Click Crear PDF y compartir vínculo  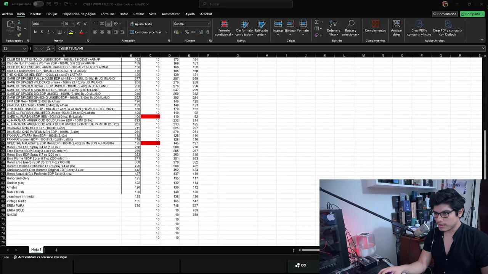click(x=419, y=28)
